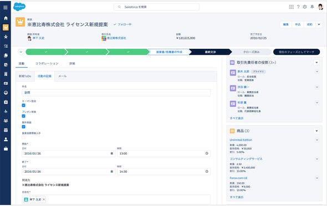Switch to the コラボレーション tab

(x=47, y=64)
